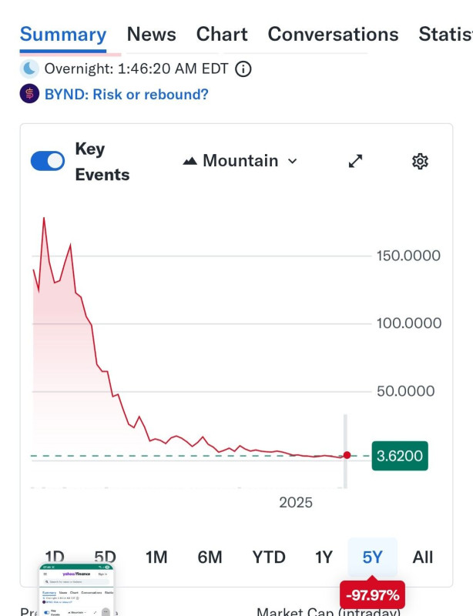Open the Mountain chart type dropdown
Image resolution: width=473 pixels, height=616 pixels.
click(240, 161)
